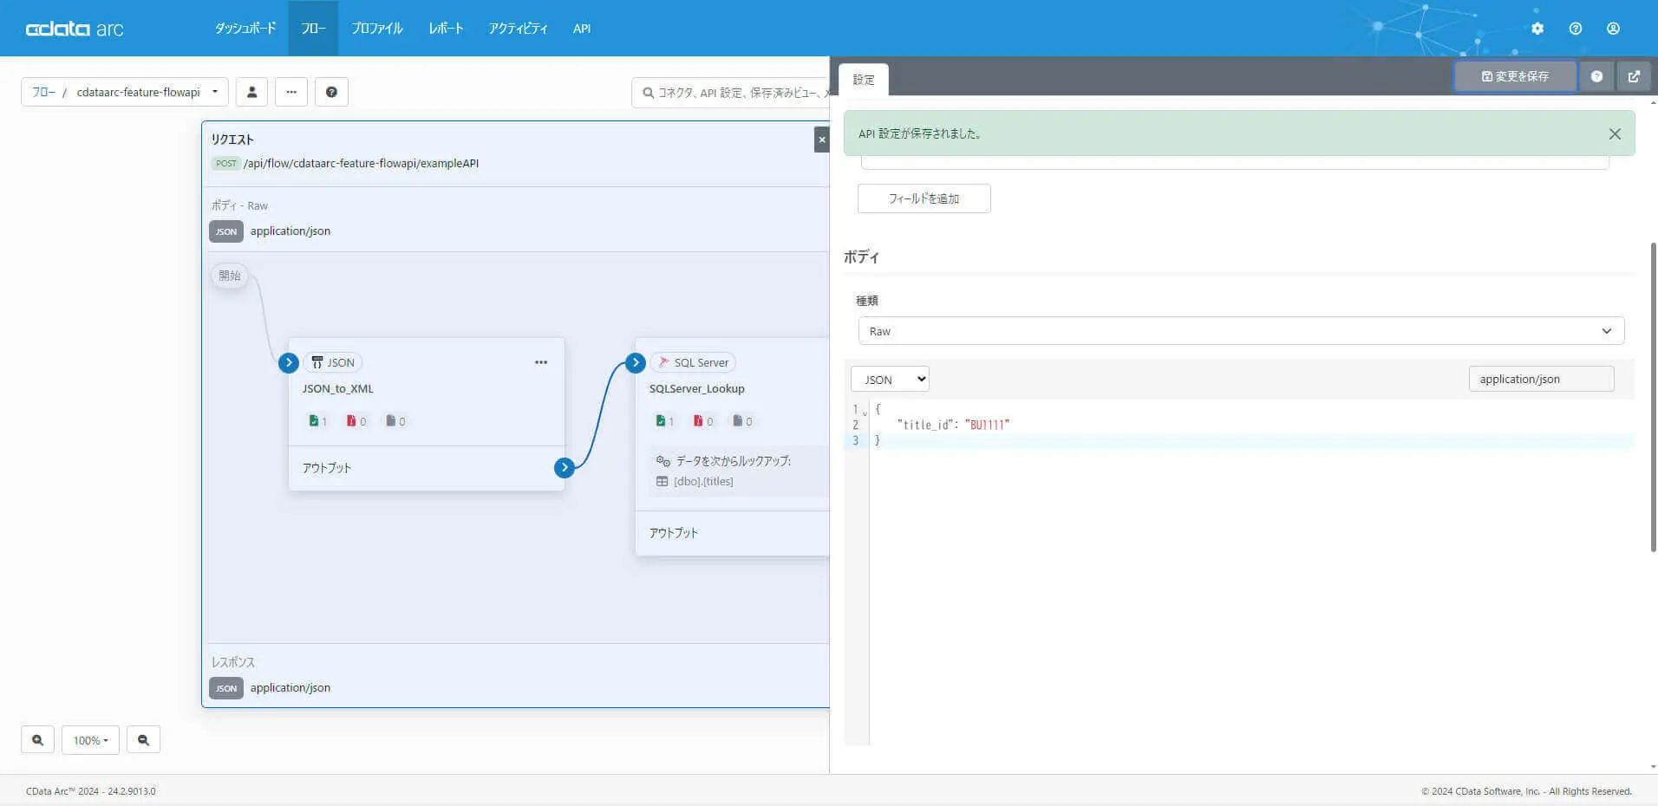Click the フィールドを追加 button
This screenshot has width=1658, height=806.
coord(924,198)
